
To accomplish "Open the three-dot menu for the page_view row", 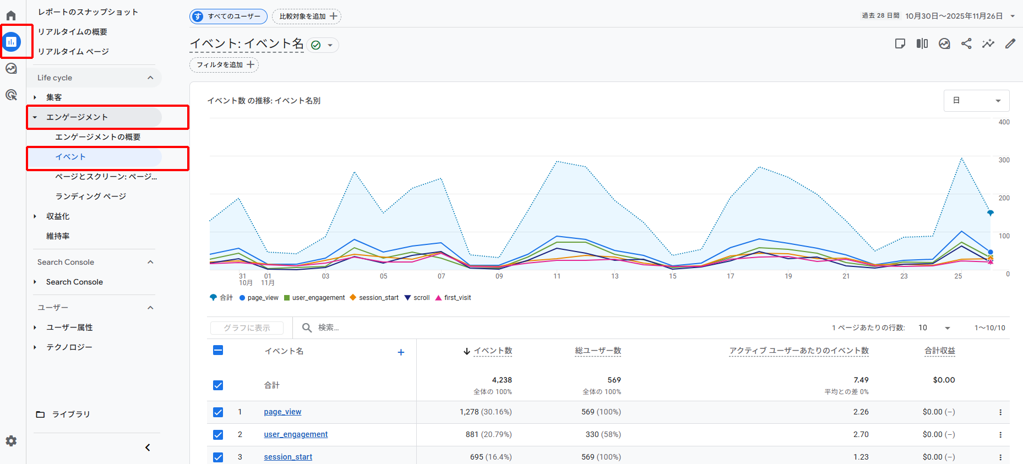I will [x=1000, y=412].
